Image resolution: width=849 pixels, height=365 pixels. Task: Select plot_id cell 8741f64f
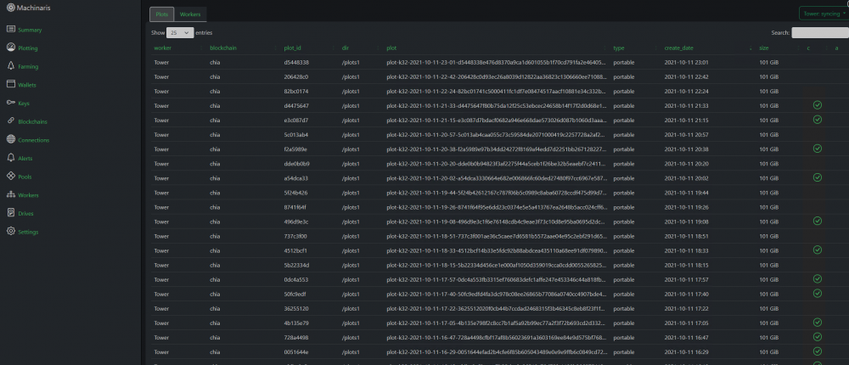point(295,207)
